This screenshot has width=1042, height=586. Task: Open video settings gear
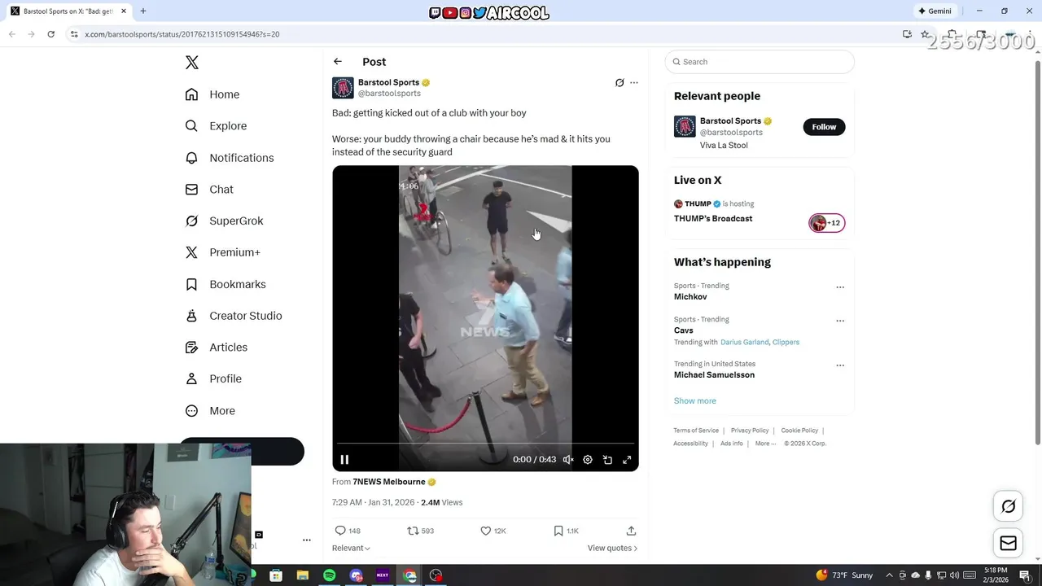(x=588, y=460)
